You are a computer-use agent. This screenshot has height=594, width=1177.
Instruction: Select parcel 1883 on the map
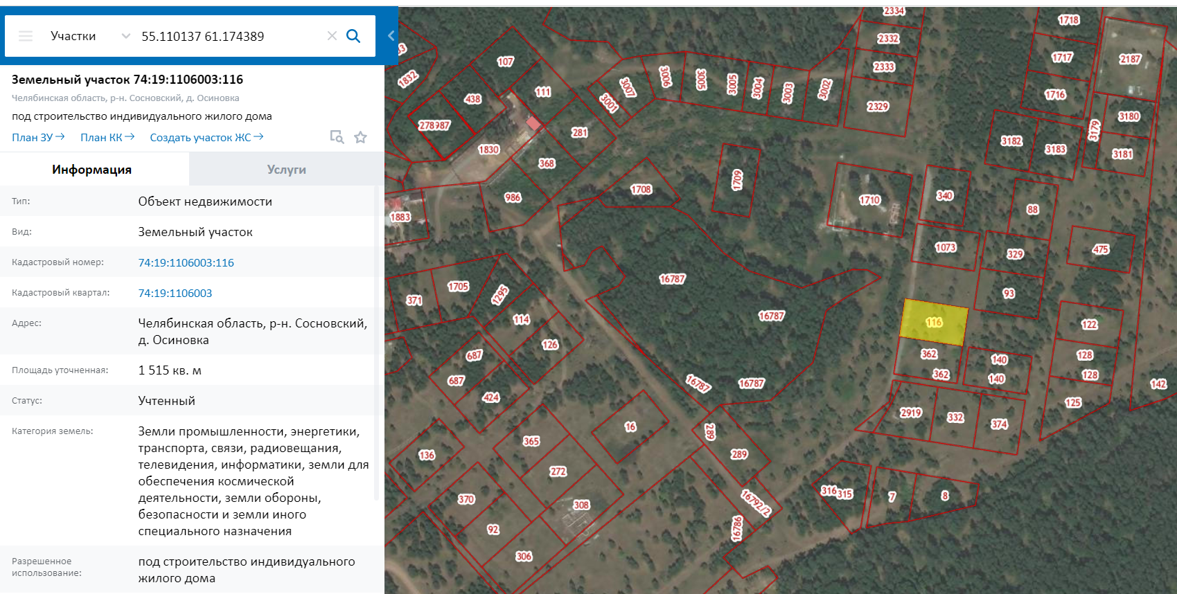(x=400, y=217)
